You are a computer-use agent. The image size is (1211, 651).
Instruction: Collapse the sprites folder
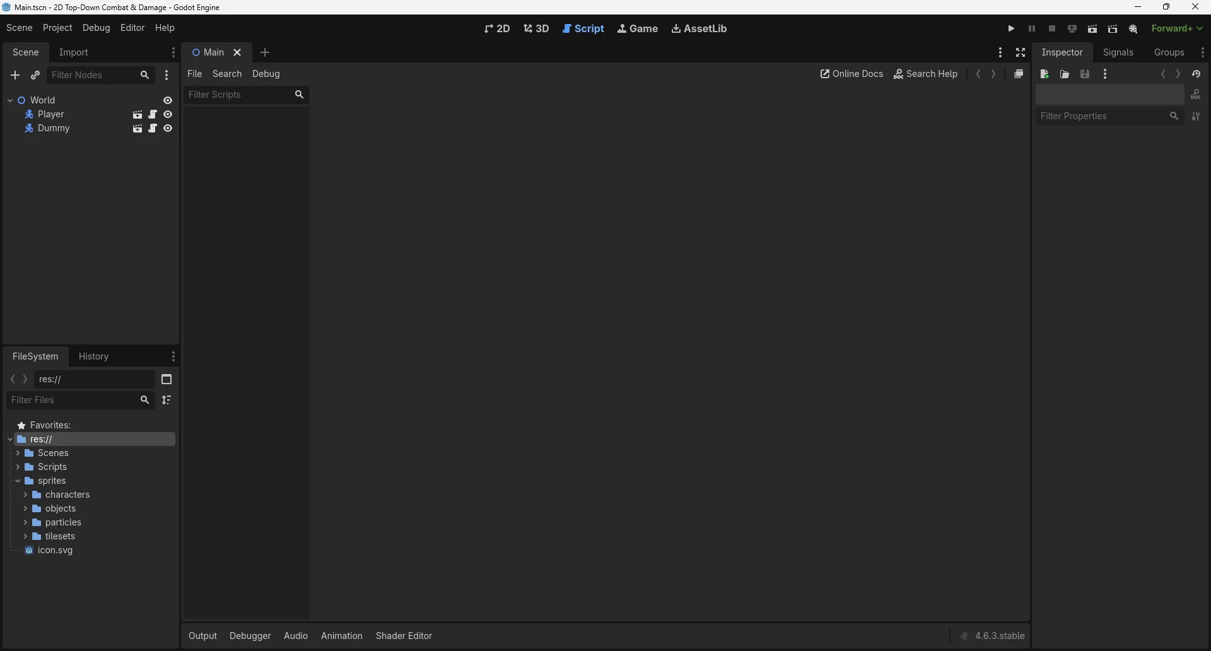click(x=18, y=481)
